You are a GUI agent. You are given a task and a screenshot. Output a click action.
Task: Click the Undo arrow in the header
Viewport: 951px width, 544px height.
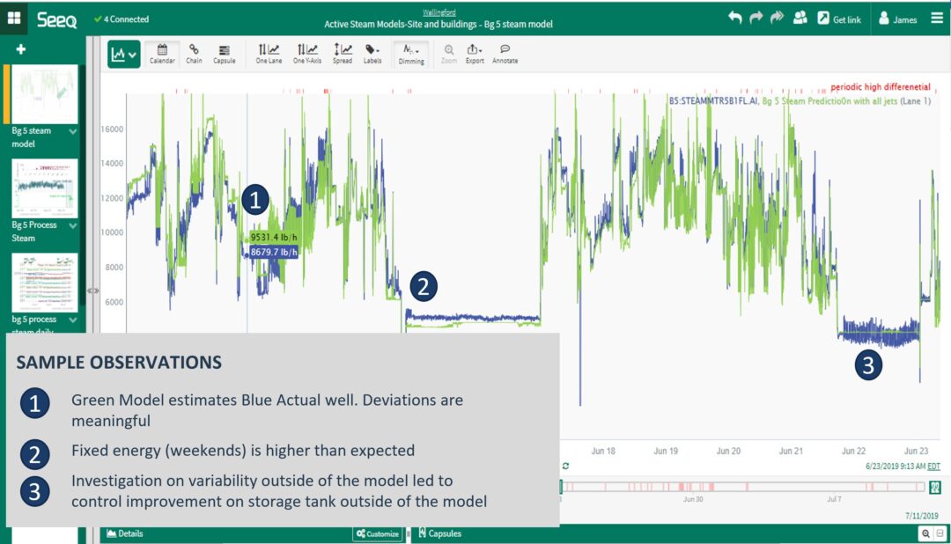(738, 16)
